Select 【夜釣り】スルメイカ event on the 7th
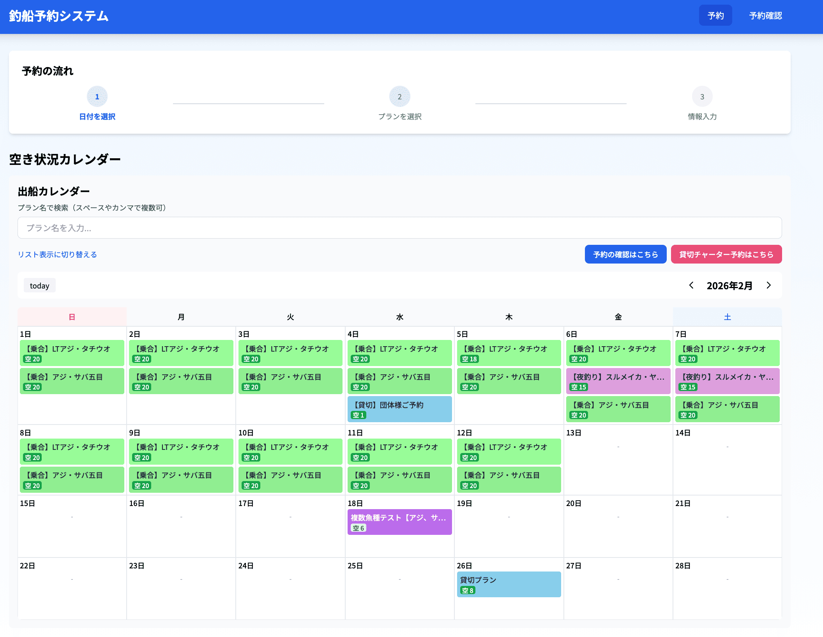 727,381
